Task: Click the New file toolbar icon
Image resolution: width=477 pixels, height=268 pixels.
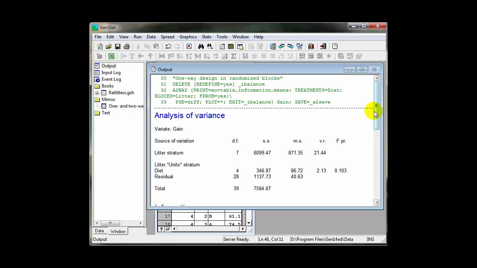Action: [x=99, y=47]
